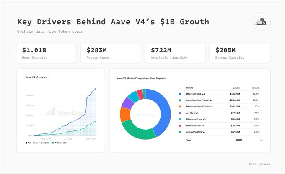Click the cyan dot beside Ethereum Prime V4
285x174 pixels.
(180, 119)
